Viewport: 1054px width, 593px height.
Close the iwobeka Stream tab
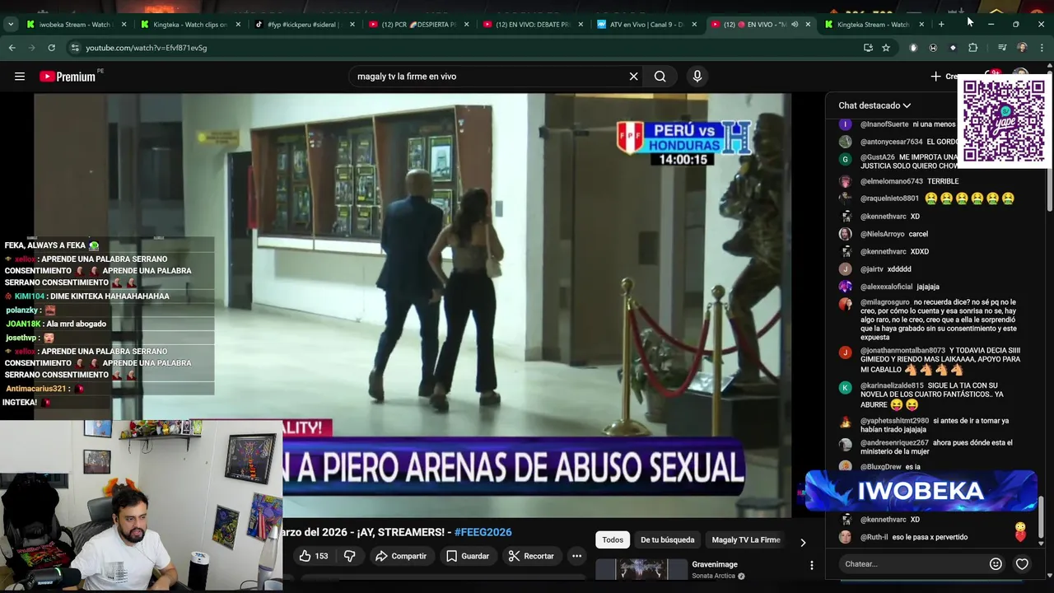click(x=124, y=25)
